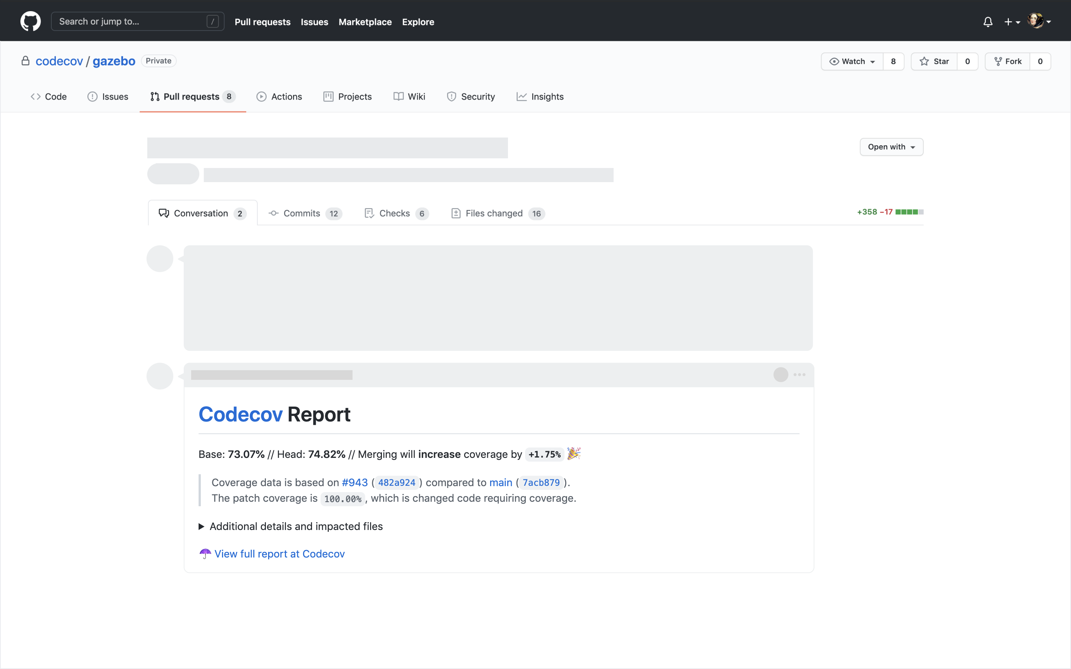
Task: Open the Insights tab
Action: tap(540, 97)
